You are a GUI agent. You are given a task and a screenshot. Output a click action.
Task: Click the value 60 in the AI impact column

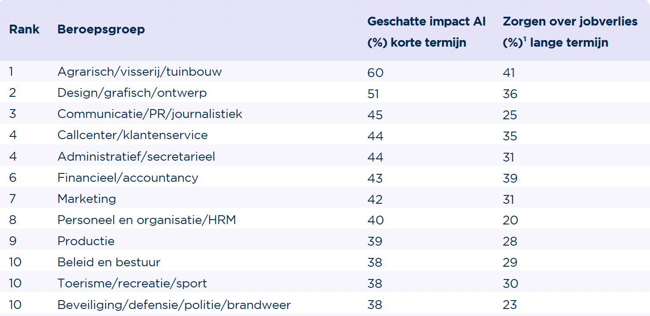(375, 73)
